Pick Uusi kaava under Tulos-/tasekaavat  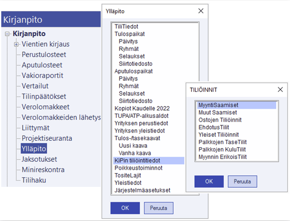point(132,146)
